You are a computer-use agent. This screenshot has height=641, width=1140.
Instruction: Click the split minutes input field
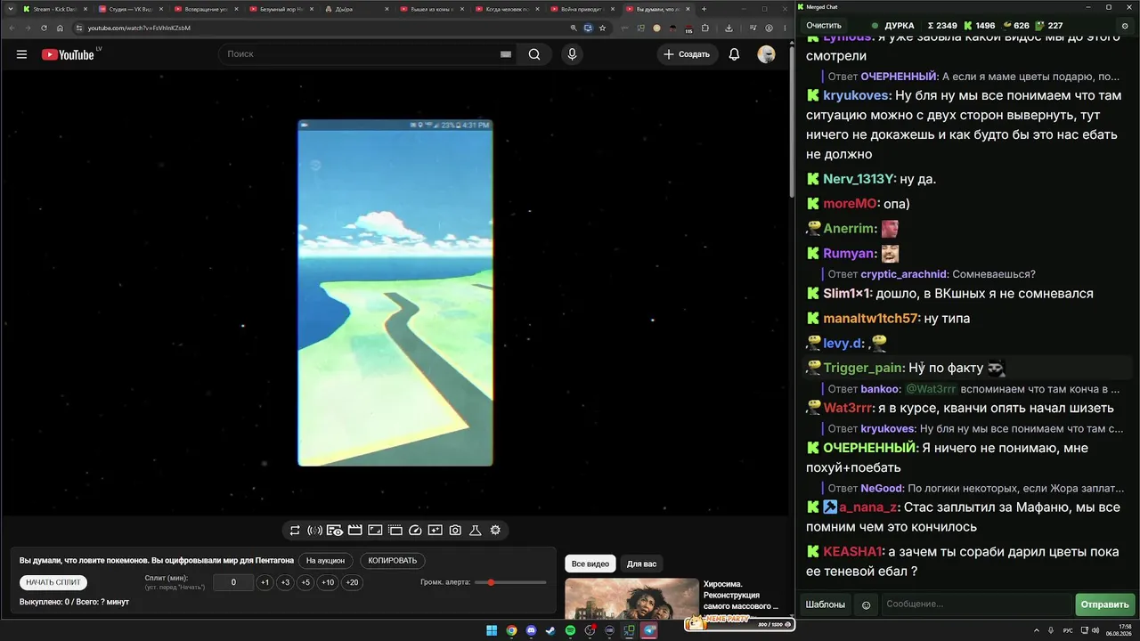233,582
